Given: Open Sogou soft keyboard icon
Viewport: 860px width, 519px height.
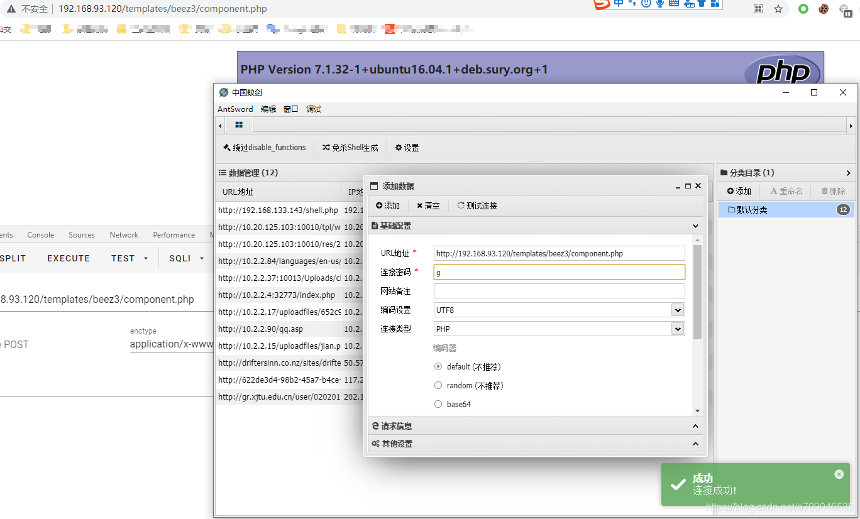Looking at the screenshot, I should pyautogui.click(x=674, y=3).
